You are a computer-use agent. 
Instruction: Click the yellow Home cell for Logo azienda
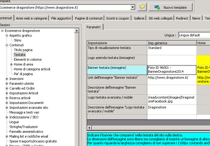coord(203,60)
